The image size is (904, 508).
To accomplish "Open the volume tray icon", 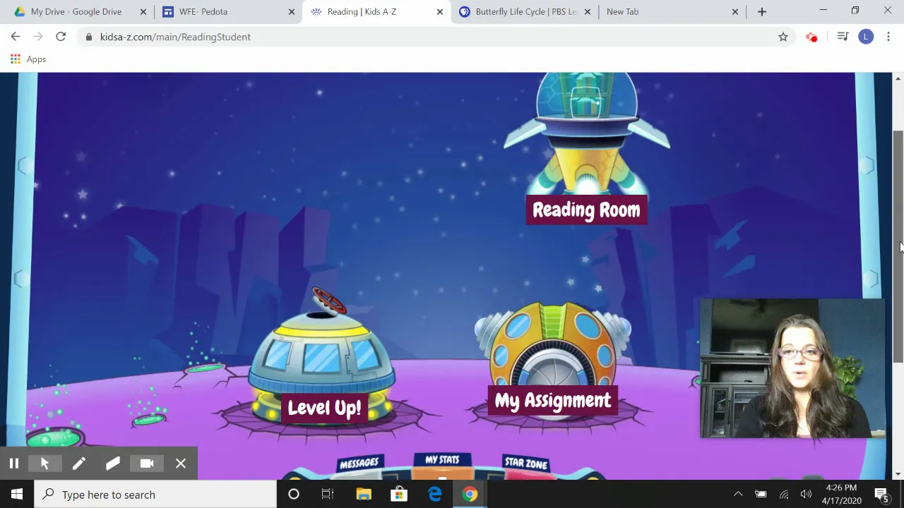I will [806, 495].
